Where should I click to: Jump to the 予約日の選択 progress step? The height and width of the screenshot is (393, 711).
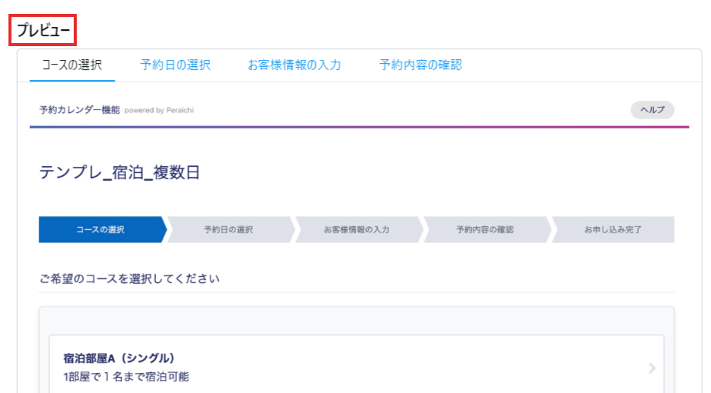click(228, 230)
